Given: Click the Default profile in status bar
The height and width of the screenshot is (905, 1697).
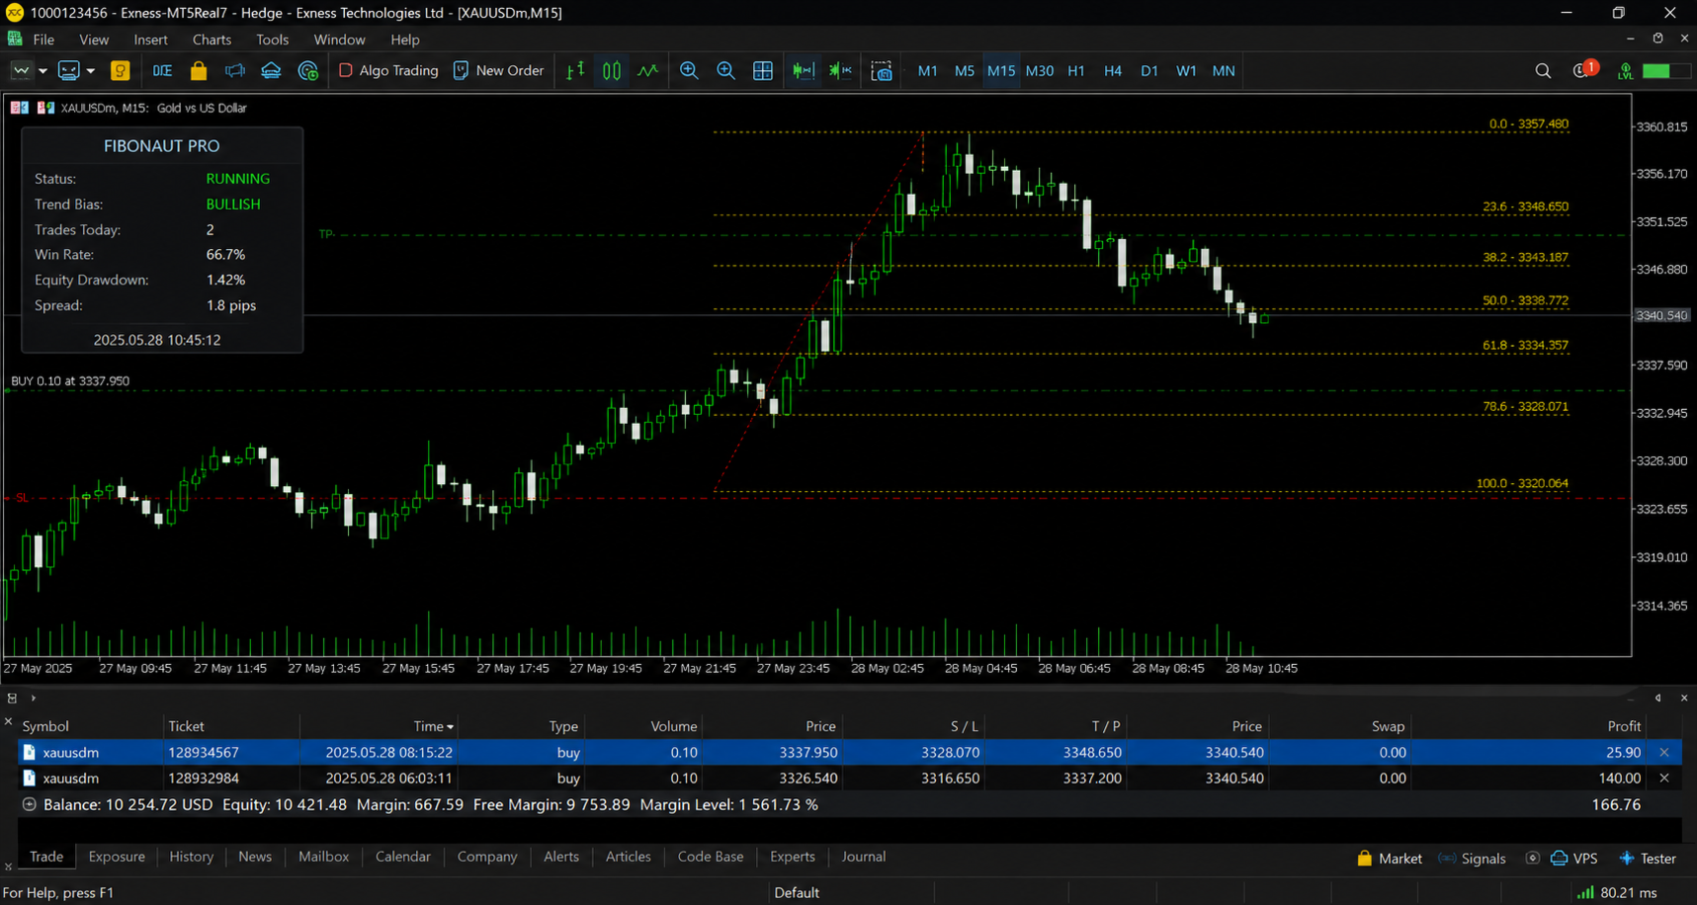Looking at the screenshot, I should [x=797, y=893].
